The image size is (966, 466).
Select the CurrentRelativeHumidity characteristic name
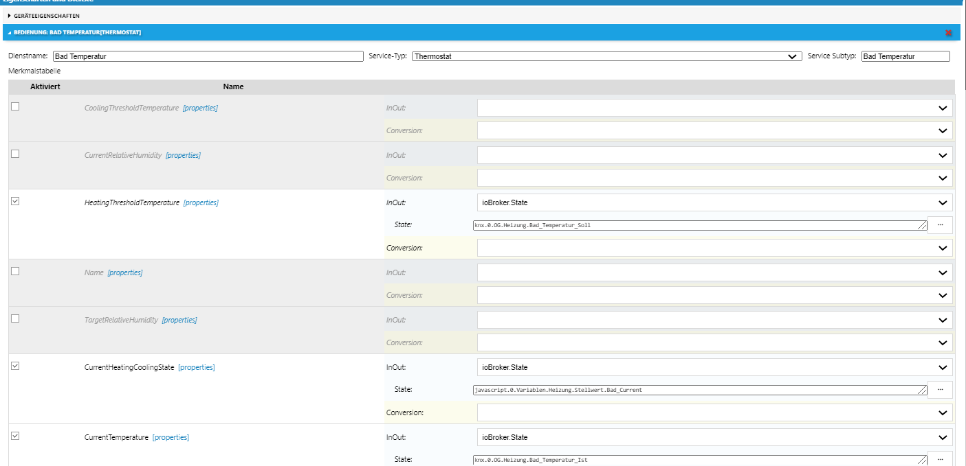point(123,155)
